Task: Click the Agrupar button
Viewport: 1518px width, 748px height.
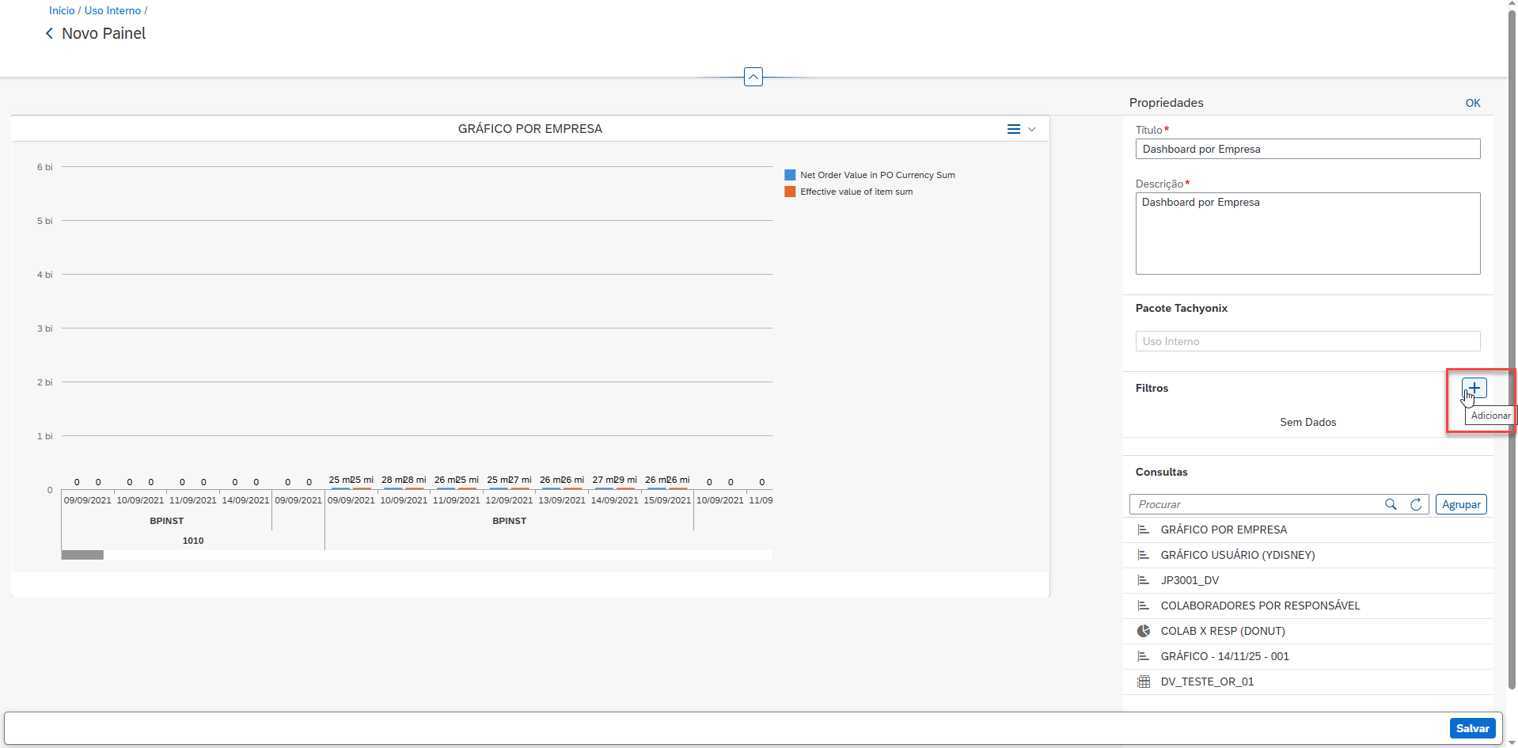Action: click(1460, 504)
